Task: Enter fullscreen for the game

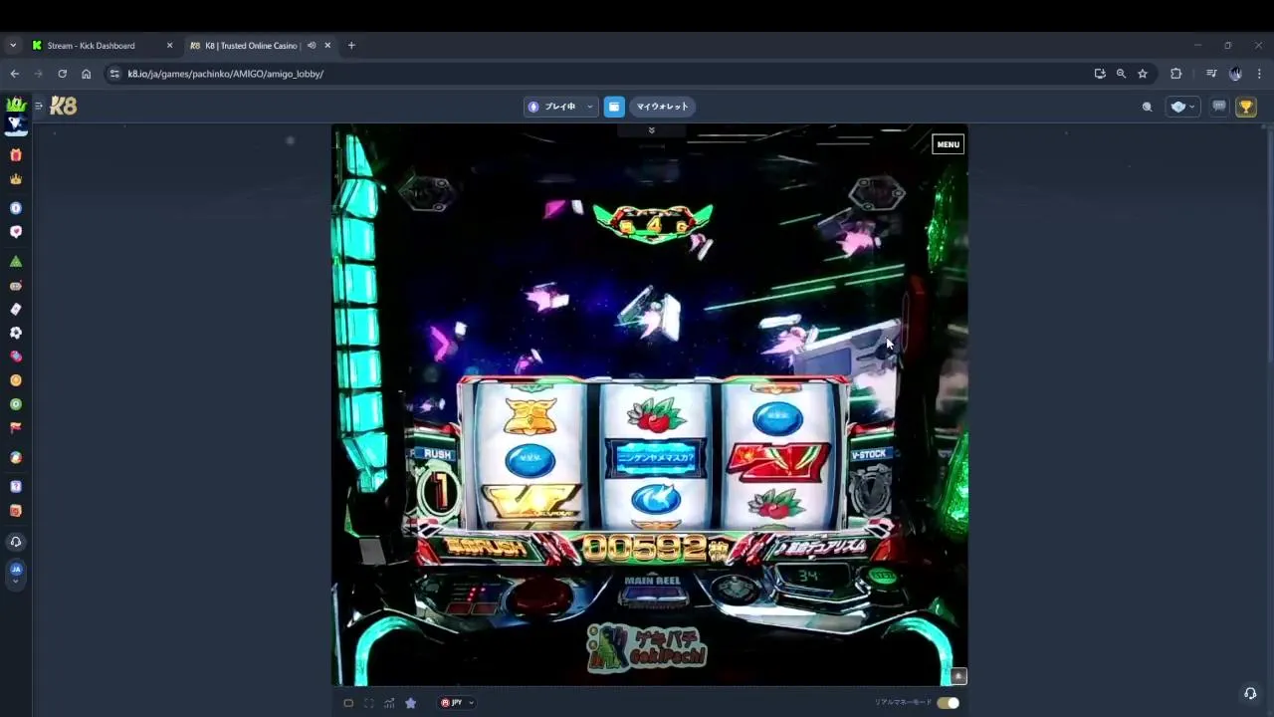Action: coord(369,703)
